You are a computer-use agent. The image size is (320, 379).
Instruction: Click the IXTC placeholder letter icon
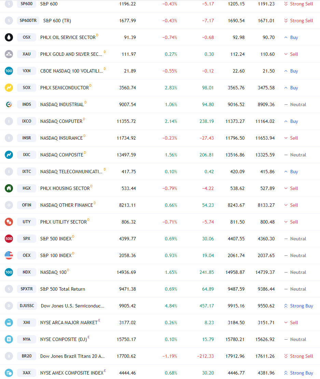9,172
